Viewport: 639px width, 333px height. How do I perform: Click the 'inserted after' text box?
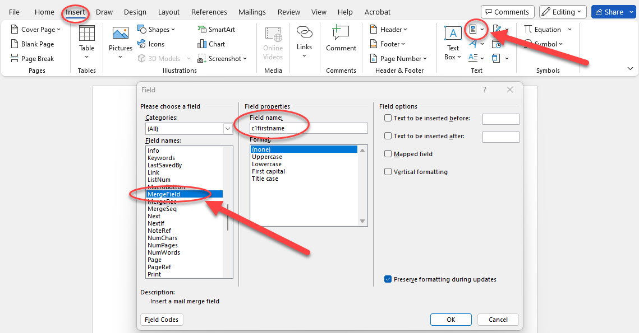(501, 137)
